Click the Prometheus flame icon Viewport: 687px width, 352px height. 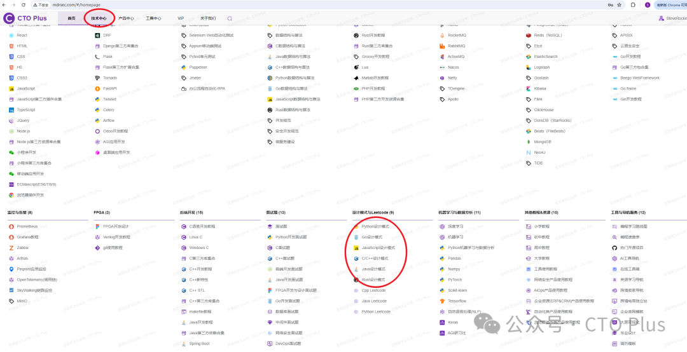[11, 226]
